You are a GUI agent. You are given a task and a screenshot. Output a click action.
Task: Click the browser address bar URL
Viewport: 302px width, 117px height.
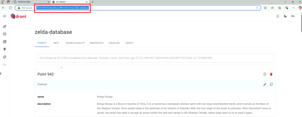tap(63, 8)
